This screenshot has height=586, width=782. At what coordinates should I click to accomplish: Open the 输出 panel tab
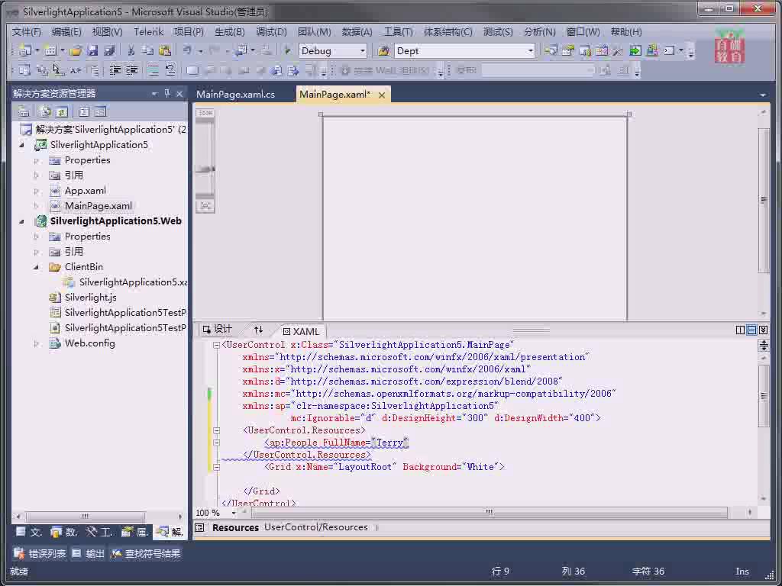[89, 554]
